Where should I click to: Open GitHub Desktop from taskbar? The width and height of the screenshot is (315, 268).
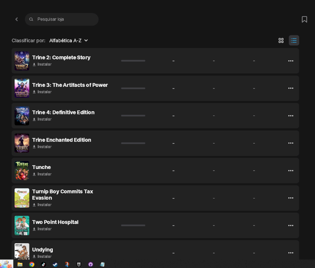[91, 264]
